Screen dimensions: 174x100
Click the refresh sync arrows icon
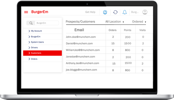tap(115, 12)
